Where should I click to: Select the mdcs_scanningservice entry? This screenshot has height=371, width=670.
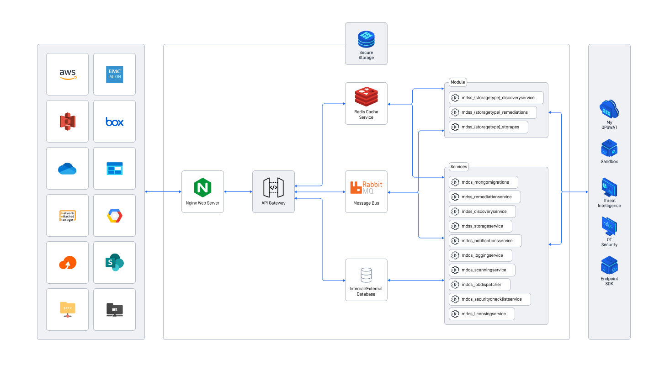coord(482,270)
